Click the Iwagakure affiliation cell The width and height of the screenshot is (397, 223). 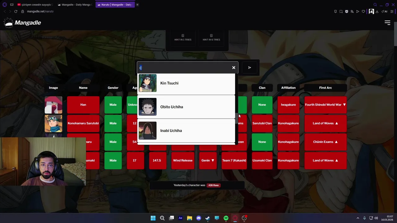pos(288,105)
